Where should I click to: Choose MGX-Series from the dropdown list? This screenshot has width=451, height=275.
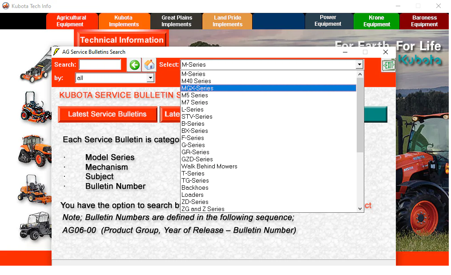[x=197, y=88]
